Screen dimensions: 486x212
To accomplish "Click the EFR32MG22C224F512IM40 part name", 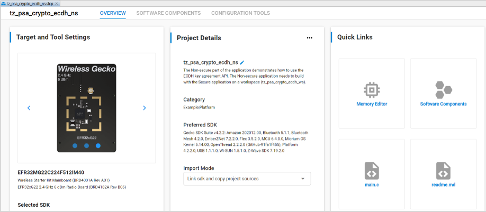I will click(51, 172).
